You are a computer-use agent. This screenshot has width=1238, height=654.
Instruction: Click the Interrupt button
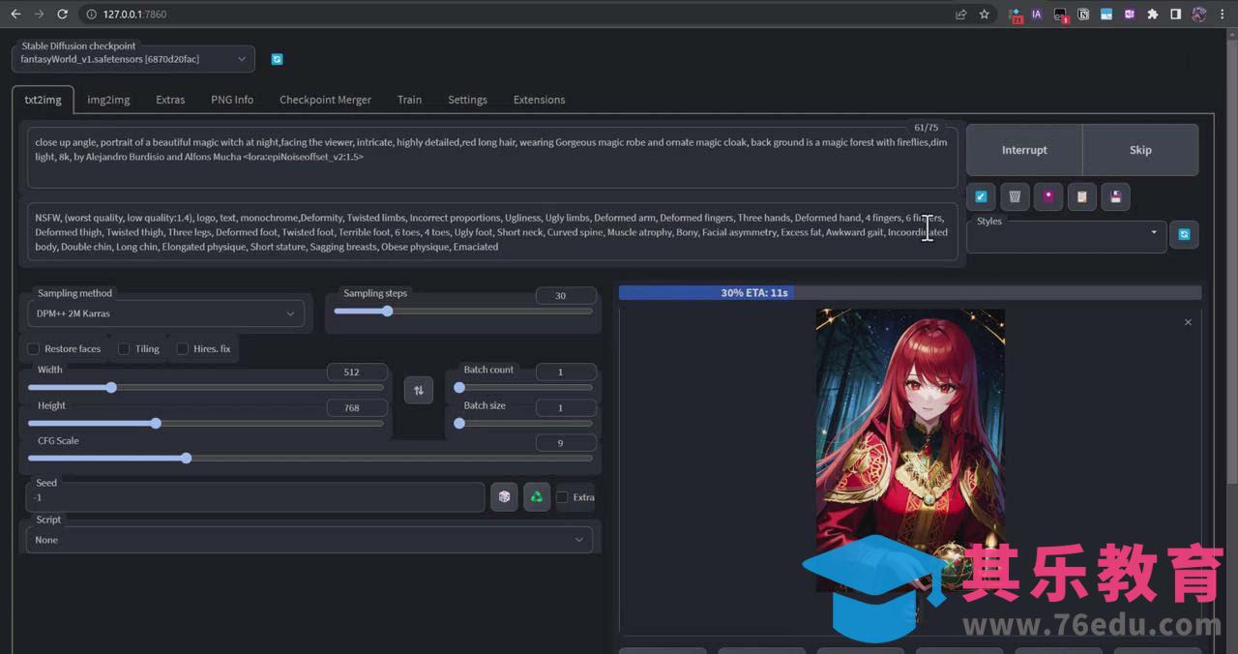pyautogui.click(x=1024, y=150)
